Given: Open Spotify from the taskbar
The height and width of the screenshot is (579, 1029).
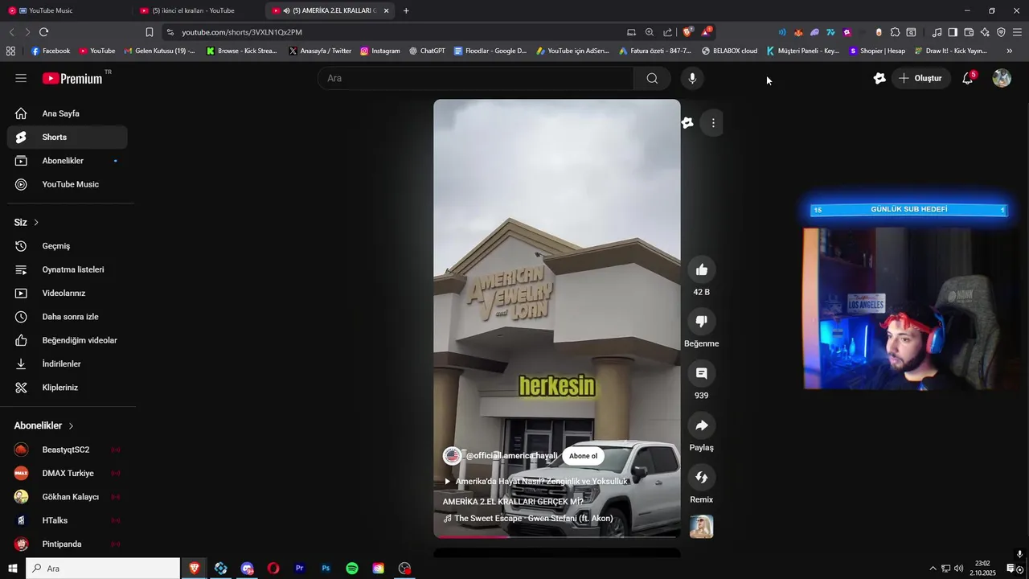Looking at the screenshot, I should [352, 569].
